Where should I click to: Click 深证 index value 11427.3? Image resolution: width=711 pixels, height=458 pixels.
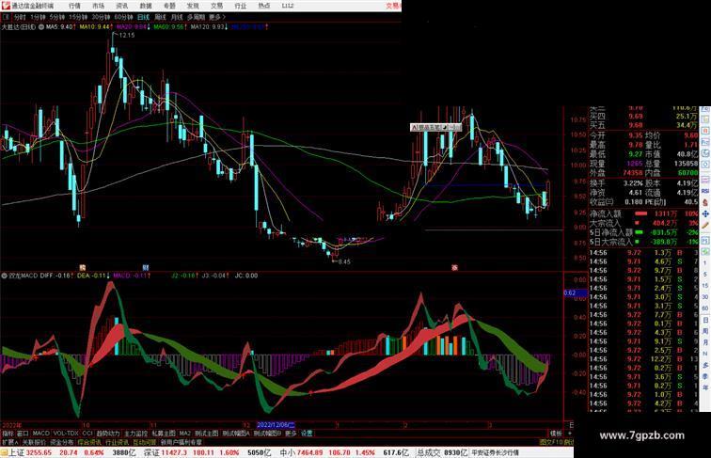coord(175,452)
